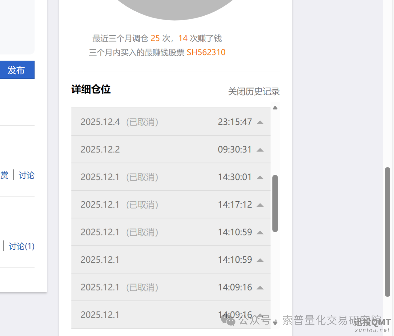Viewport: 394px width, 336px height.
Task: Collapse the bottom 14:09:16 entry
Action: [x=260, y=314]
